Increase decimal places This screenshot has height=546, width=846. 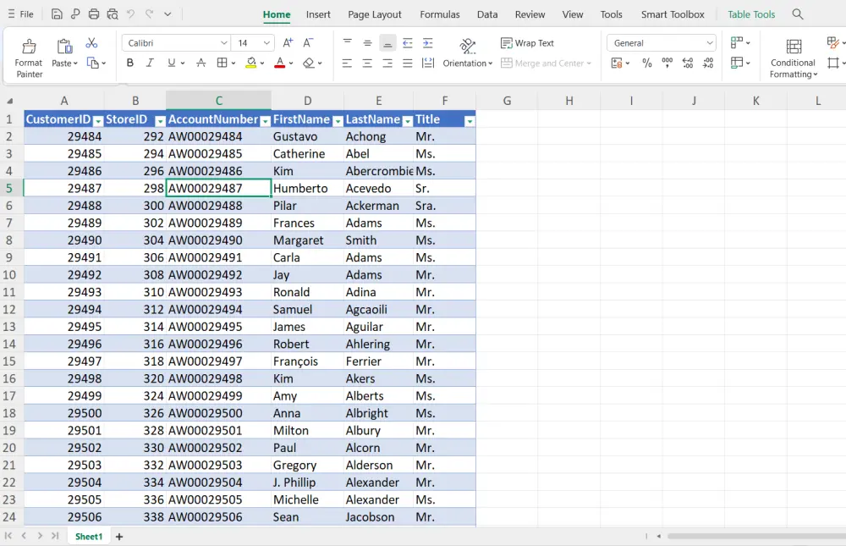(688, 63)
